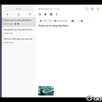Click the Search notes field

(19, 9)
